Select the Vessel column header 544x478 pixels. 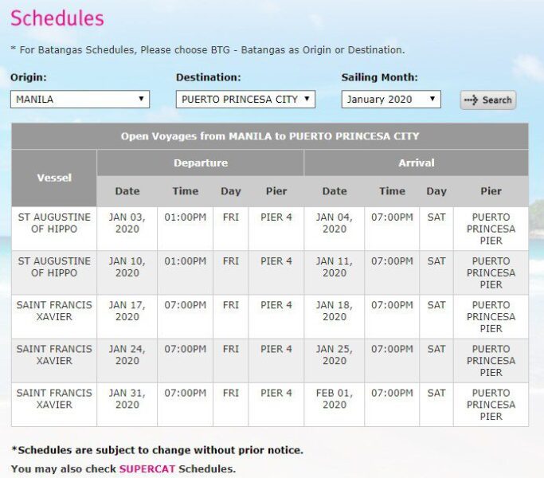click(54, 178)
